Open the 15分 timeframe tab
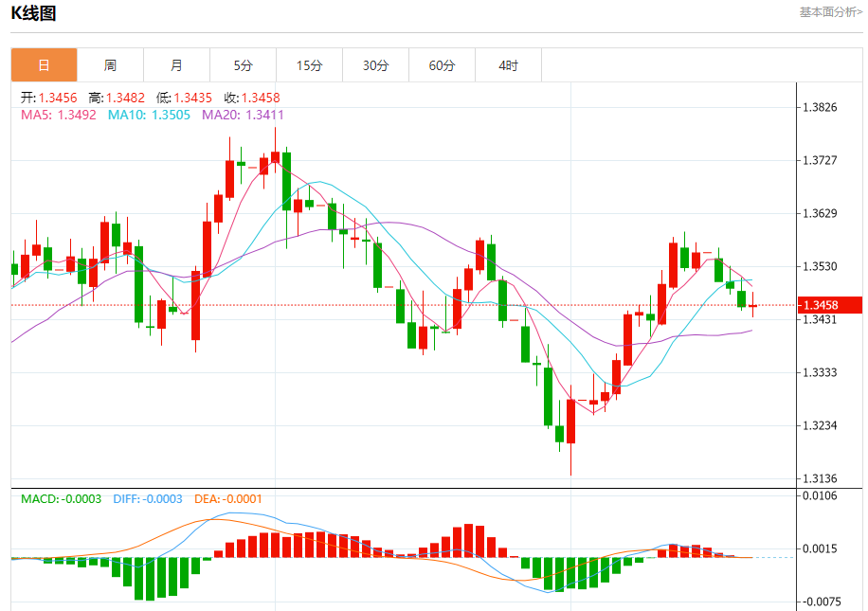Viewport: 868px width, 611px height. (310, 65)
